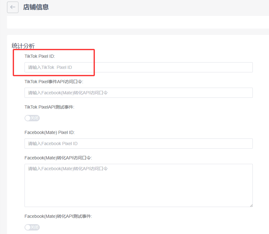Click the 店铺信息 page title
The width and height of the screenshot is (269, 234).
[x=36, y=7]
